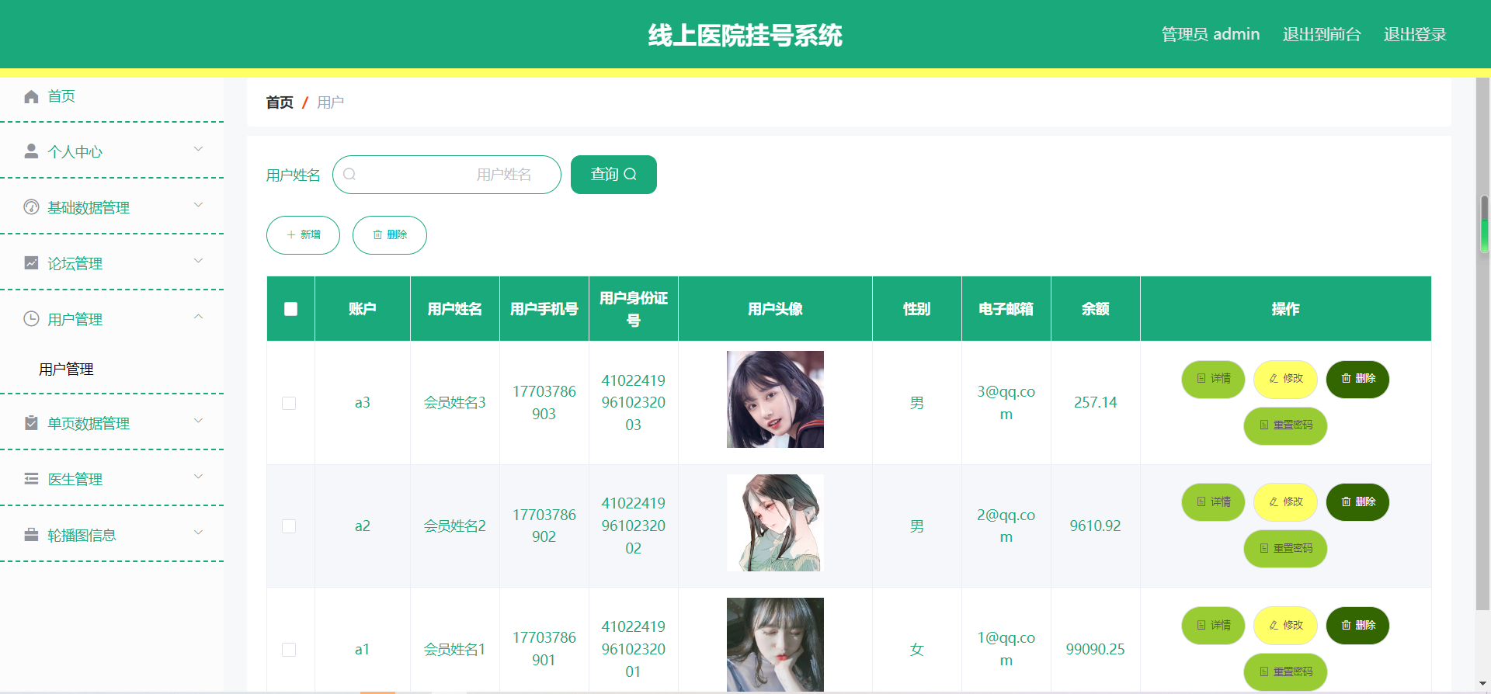
Task: Reset password for user a3
Action: [1285, 425]
